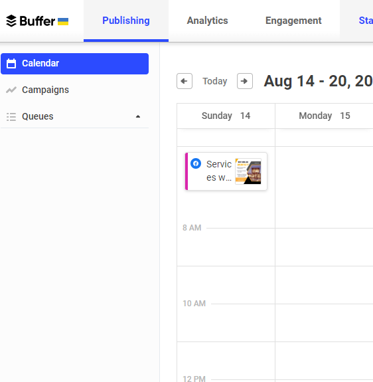This screenshot has height=382, width=373.
Task: Go to previous week with left arrow
Action: (x=185, y=81)
